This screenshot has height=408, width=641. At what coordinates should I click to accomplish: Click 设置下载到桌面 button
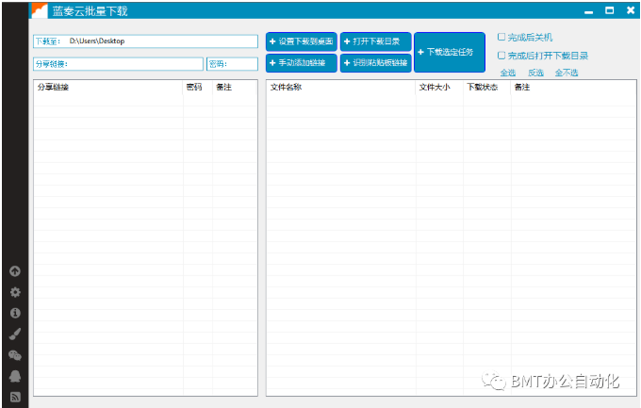tap(301, 41)
